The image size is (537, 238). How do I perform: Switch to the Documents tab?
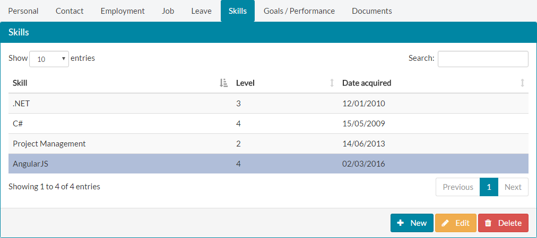click(372, 11)
